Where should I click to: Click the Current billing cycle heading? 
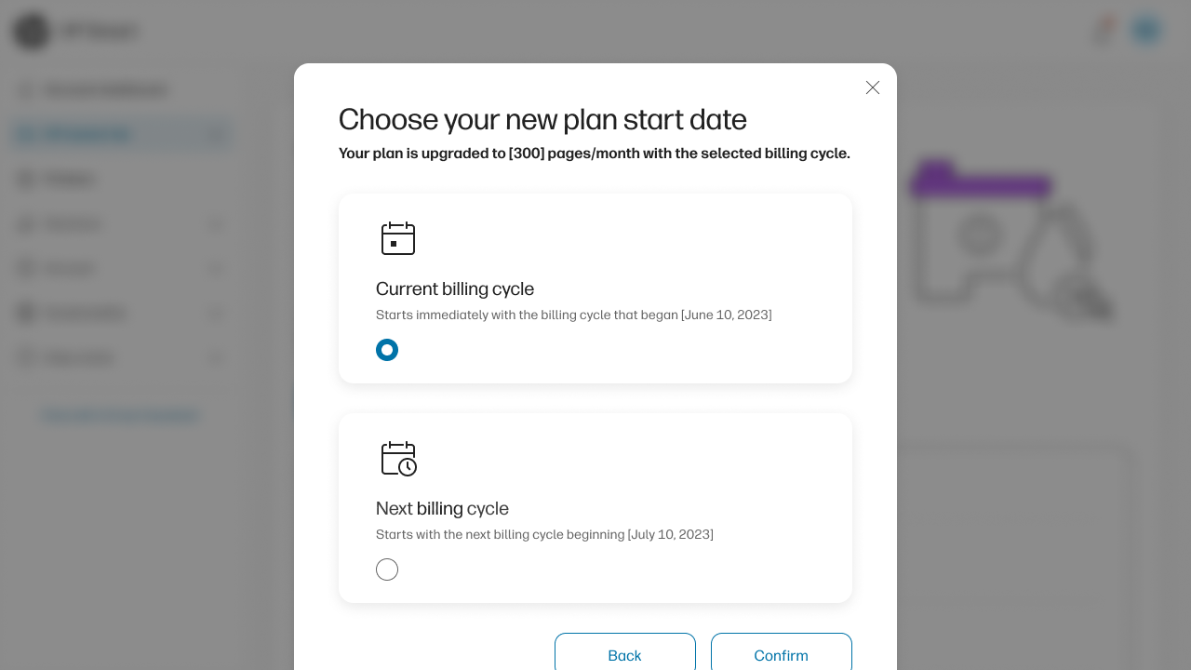[x=455, y=288]
